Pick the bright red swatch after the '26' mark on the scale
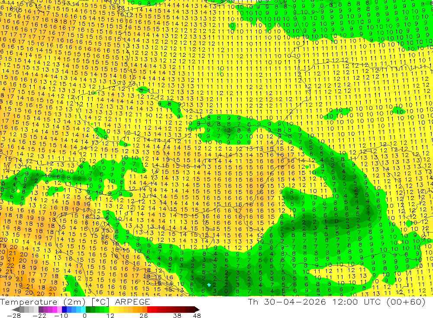433x318 pixels. (x=149, y=310)
